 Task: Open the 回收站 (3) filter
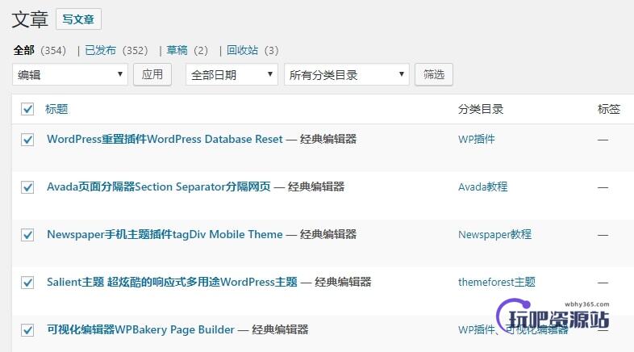tap(252, 51)
